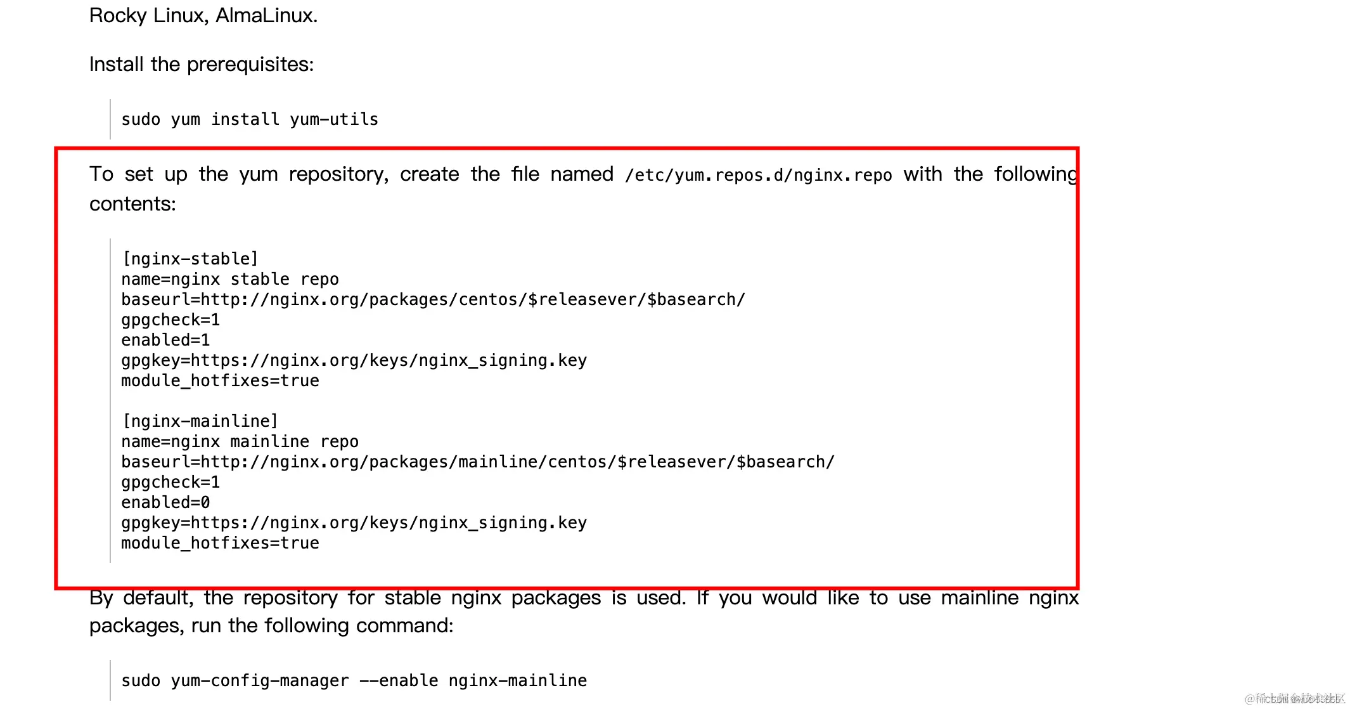The width and height of the screenshot is (1350, 709).
Task: Click the 'enabled=1' line
Action: (x=165, y=340)
